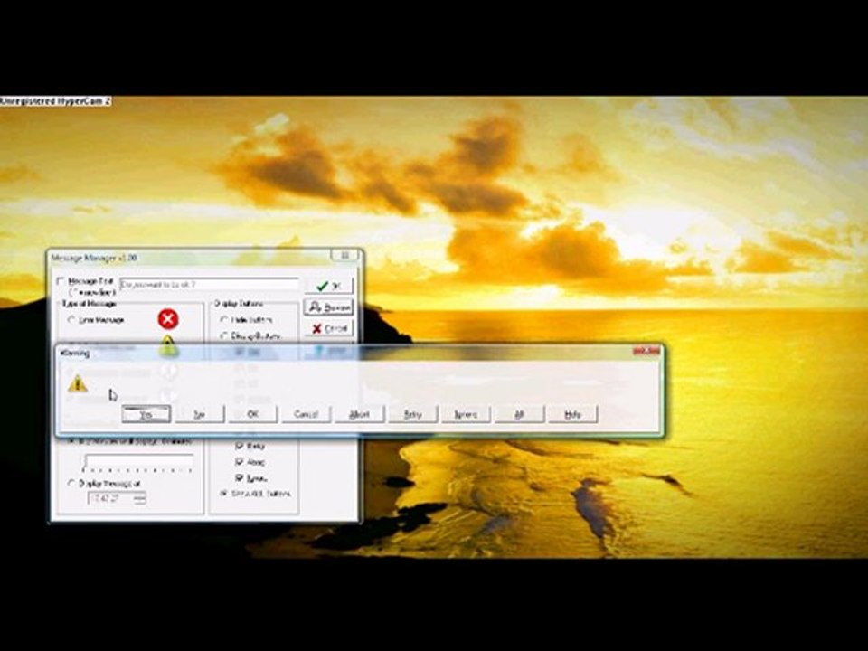
Task: Click the message text input field
Action: tap(209, 284)
